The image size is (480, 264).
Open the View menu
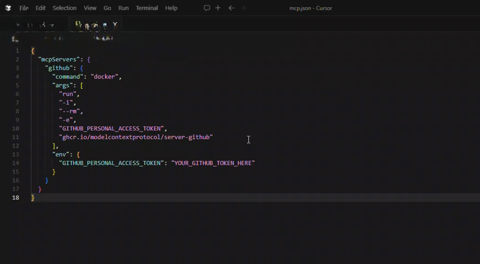tap(90, 8)
